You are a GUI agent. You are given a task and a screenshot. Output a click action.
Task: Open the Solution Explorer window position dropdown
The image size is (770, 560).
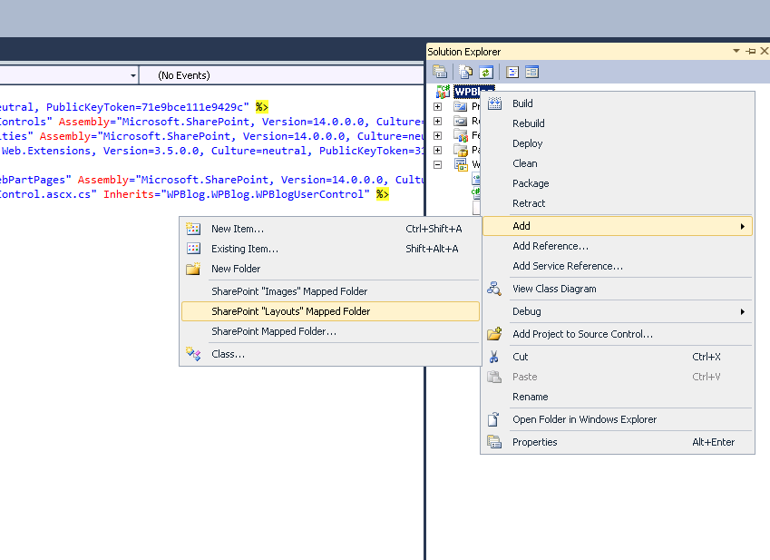click(x=736, y=51)
